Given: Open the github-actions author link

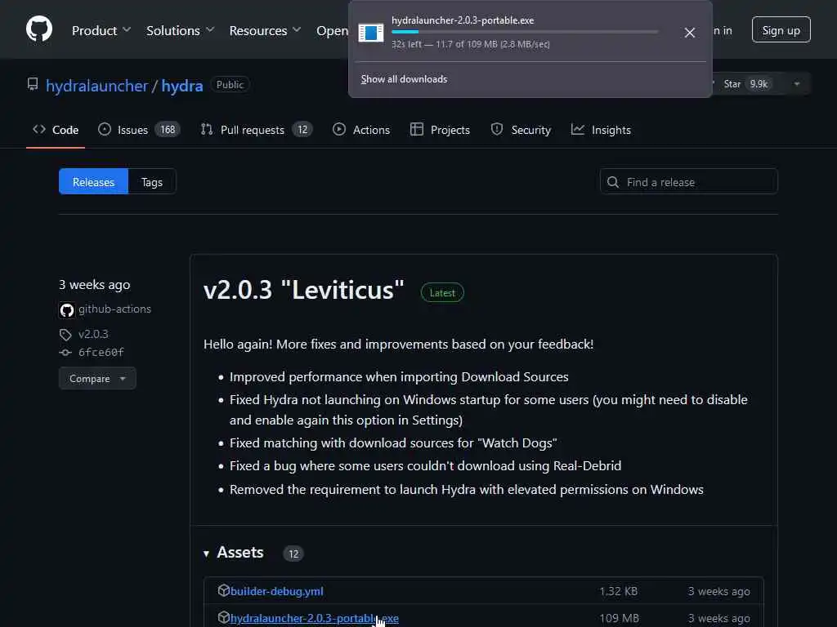Looking at the screenshot, I should (x=114, y=309).
